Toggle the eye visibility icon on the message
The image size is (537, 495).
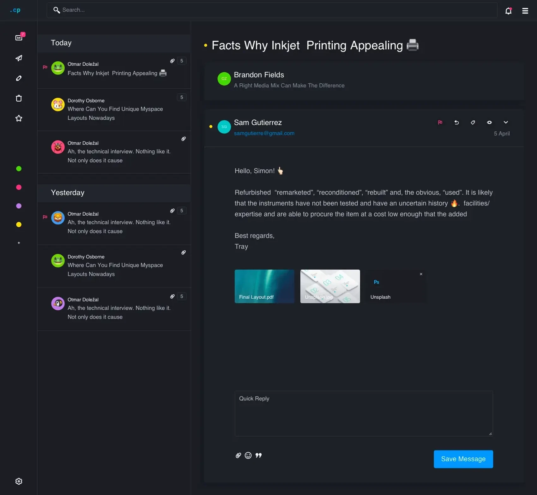click(489, 122)
